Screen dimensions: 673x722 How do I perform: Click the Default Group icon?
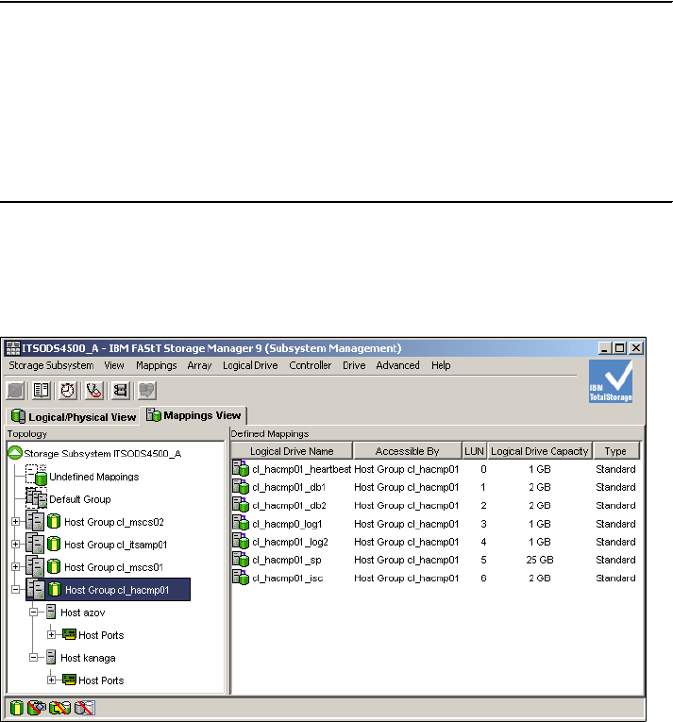tap(37, 498)
